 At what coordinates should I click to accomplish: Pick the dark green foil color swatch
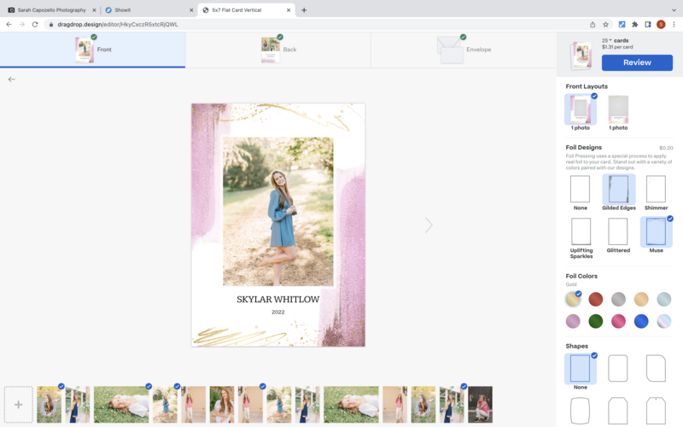pyautogui.click(x=596, y=321)
